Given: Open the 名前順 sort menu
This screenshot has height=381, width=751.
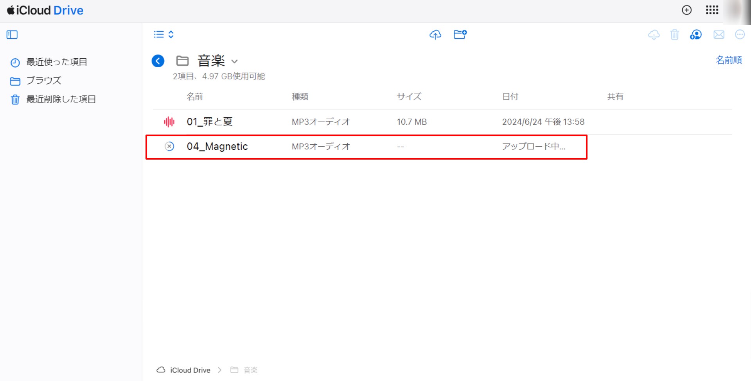Looking at the screenshot, I should (729, 60).
